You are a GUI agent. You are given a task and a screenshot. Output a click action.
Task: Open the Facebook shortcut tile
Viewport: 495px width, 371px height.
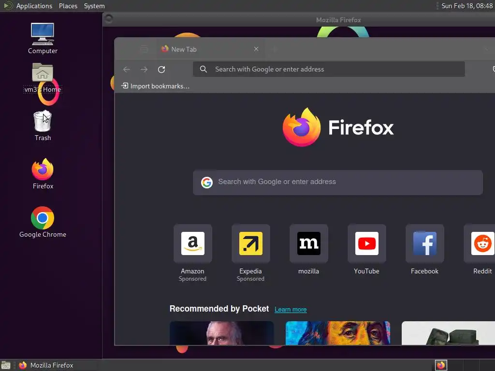[x=425, y=243]
